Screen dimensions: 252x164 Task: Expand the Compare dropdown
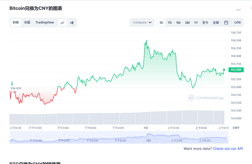click(141, 22)
